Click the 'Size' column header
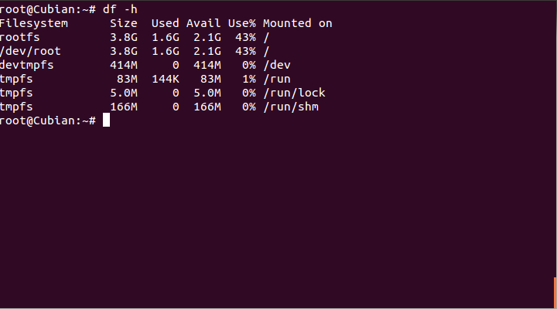 point(124,23)
